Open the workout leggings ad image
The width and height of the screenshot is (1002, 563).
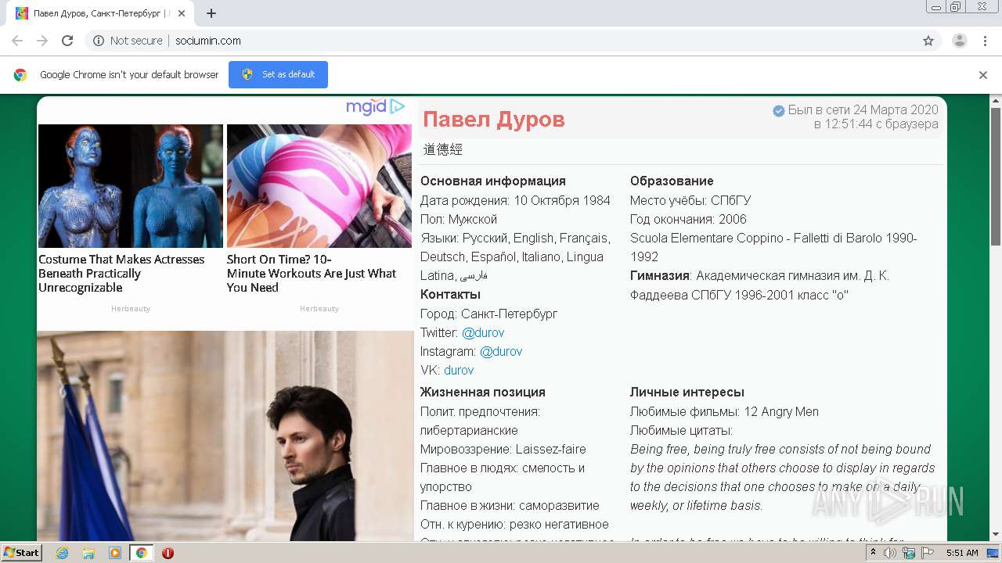(319, 186)
